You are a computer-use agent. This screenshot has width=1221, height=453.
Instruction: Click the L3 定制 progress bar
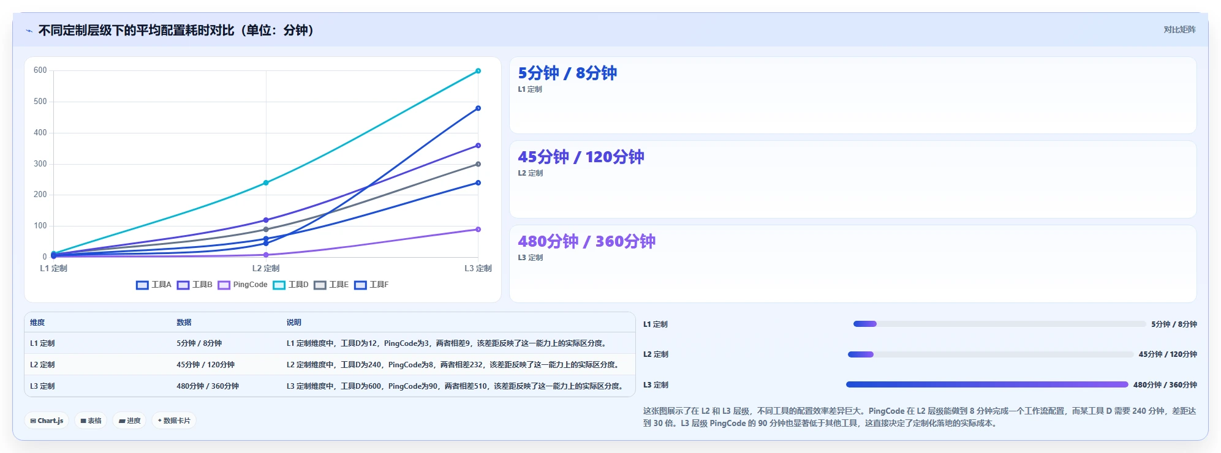point(987,384)
